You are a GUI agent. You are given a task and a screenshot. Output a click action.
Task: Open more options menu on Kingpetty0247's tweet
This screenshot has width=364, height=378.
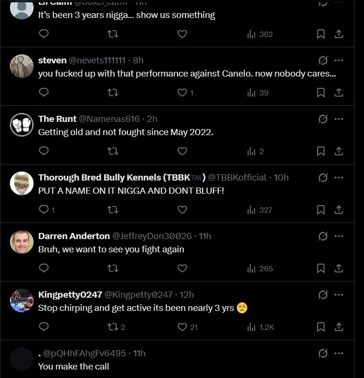click(338, 295)
